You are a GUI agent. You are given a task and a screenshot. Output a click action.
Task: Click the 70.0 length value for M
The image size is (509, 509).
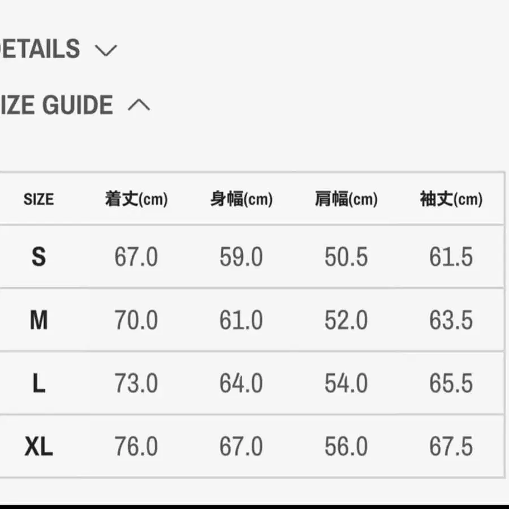click(136, 321)
